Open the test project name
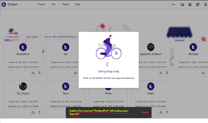 66,54
